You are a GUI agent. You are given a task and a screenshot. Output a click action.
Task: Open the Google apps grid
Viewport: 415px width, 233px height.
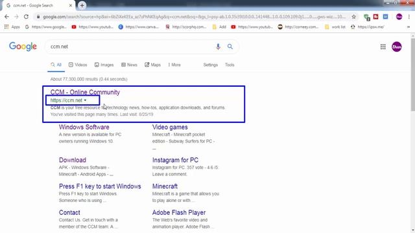pyautogui.click(x=383, y=47)
